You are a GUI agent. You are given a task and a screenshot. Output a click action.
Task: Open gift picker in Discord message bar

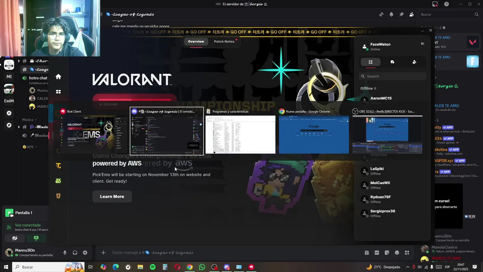click(366, 253)
